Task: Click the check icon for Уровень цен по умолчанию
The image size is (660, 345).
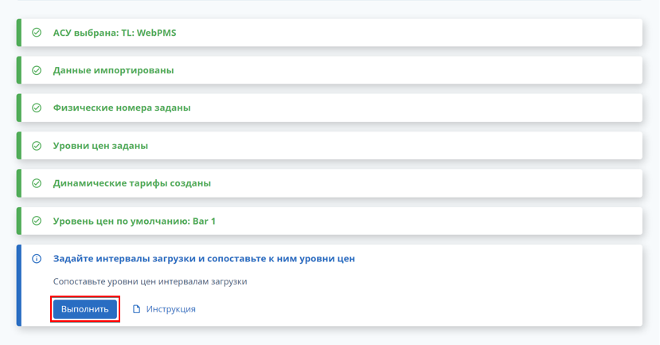Action: tap(37, 221)
